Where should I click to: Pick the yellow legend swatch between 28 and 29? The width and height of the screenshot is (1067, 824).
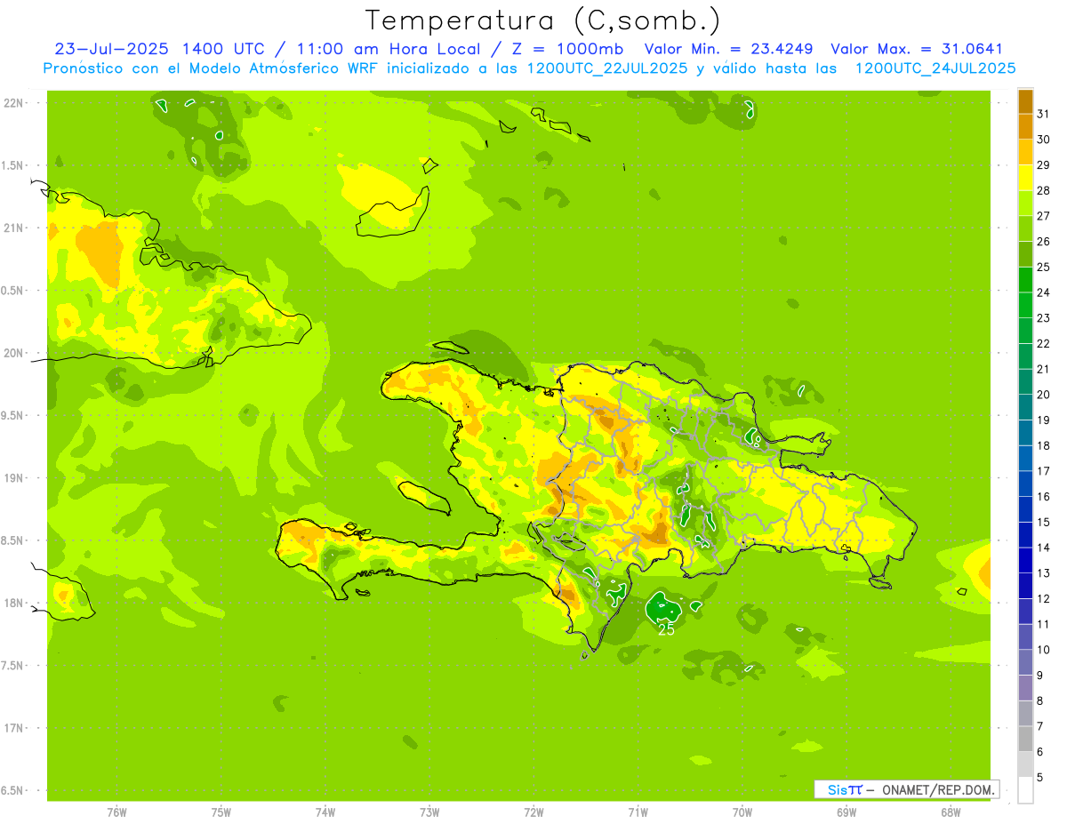tap(1025, 178)
